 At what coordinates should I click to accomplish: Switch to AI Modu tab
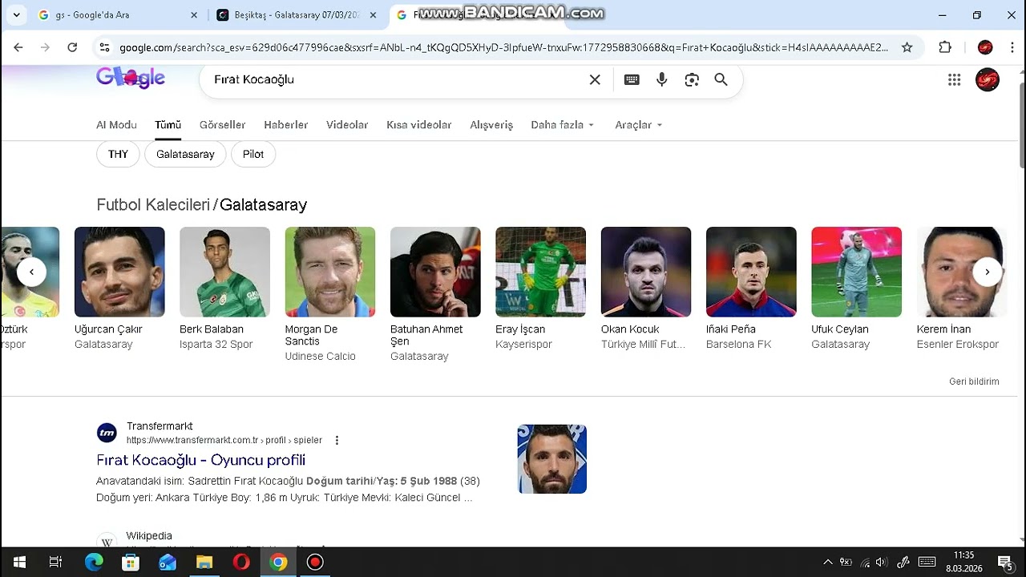(116, 125)
